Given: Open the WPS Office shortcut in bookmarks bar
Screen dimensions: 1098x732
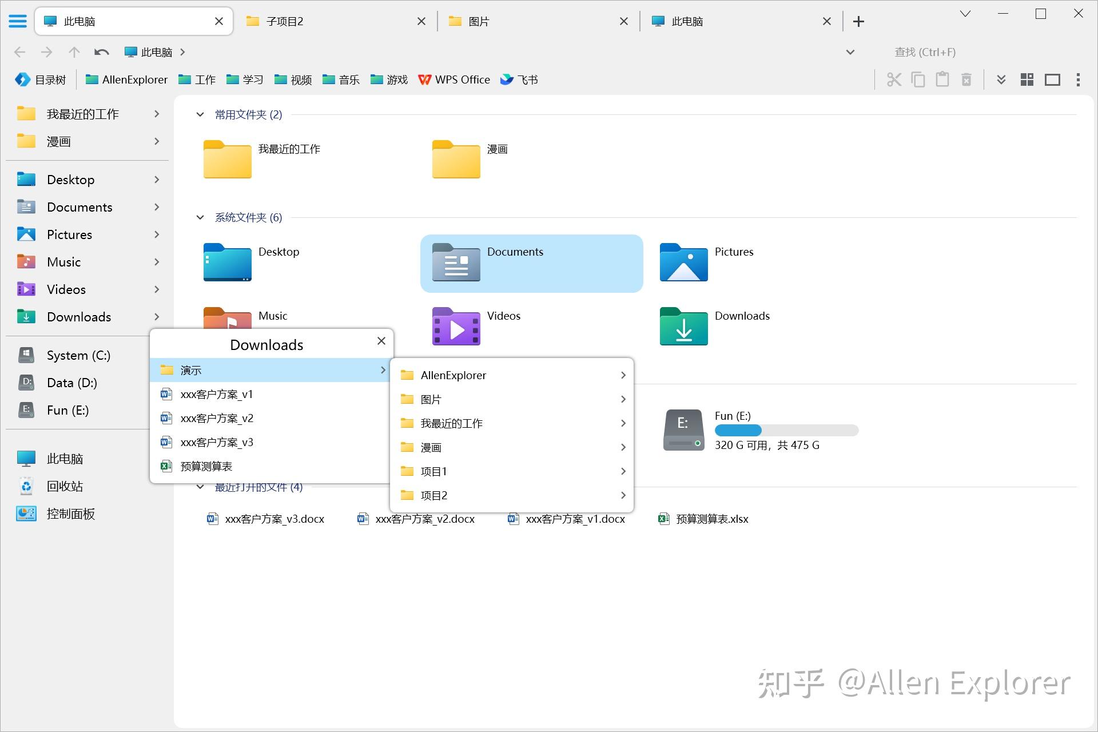Looking at the screenshot, I should coord(455,79).
